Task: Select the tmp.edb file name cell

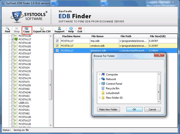Action: [x=104, y=41]
